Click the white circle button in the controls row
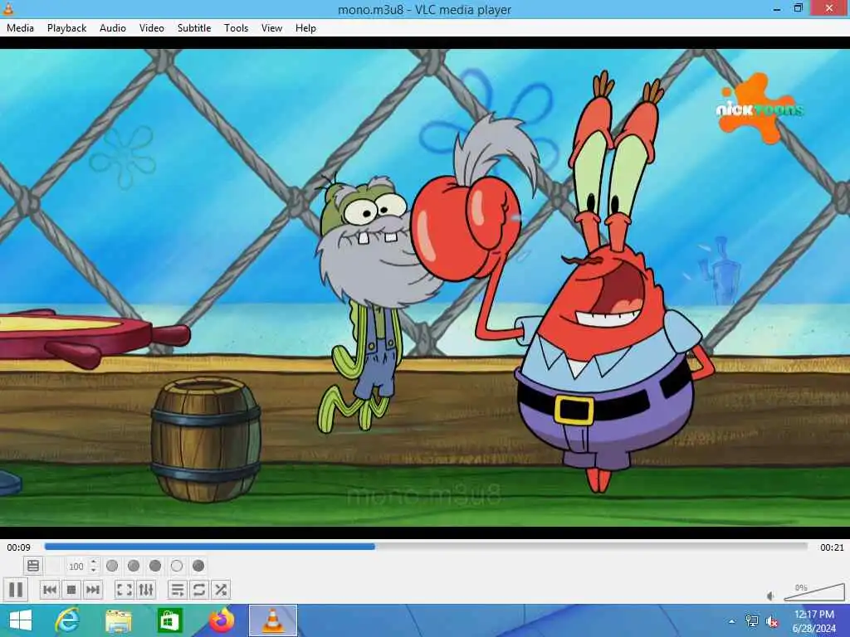Viewport: 850px width, 637px height. tap(177, 566)
